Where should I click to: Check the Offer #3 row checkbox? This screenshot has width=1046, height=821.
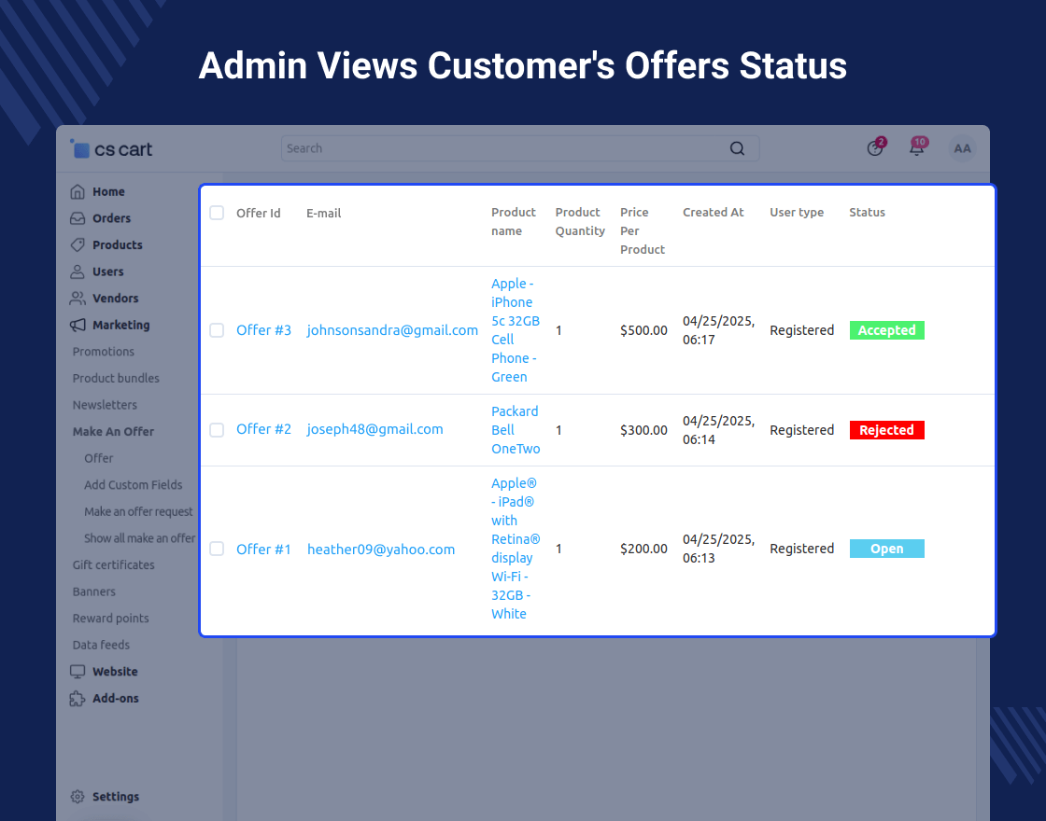pos(217,330)
